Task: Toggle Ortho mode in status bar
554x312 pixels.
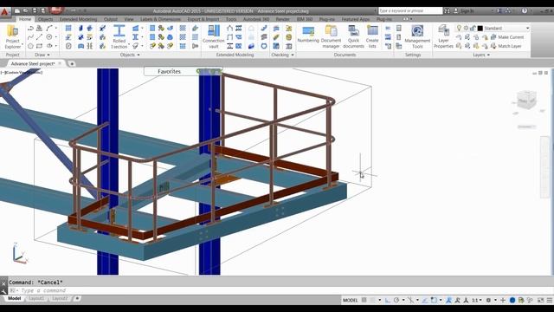Action: [388, 300]
